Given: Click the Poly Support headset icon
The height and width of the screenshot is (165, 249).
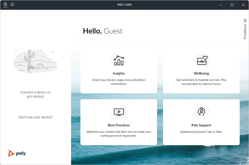Looking at the screenshot, I should pyautogui.click(x=201, y=112).
